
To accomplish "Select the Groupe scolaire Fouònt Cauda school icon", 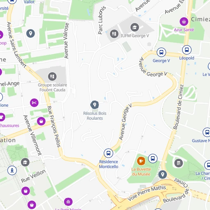I will 52,76.
